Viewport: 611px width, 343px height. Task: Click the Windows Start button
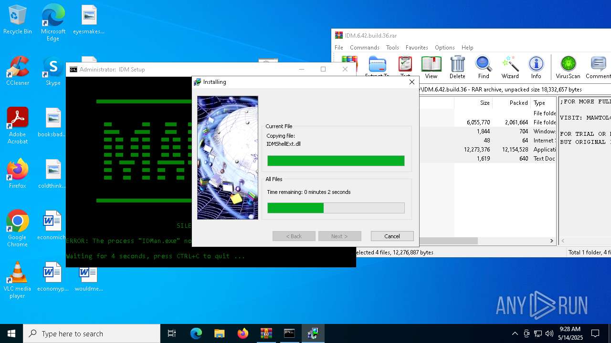[x=11, y=333]
